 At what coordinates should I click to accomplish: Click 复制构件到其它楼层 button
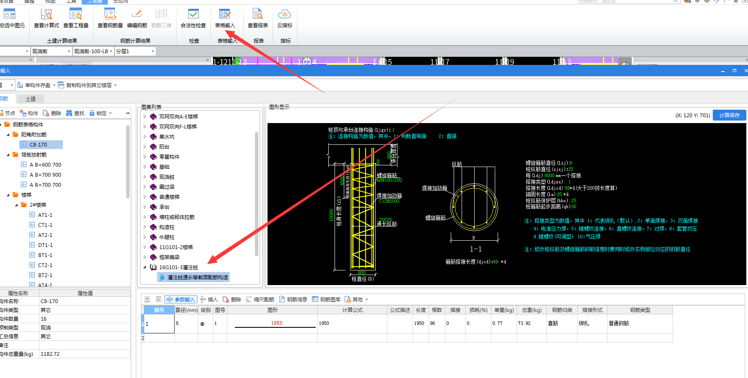85,85
